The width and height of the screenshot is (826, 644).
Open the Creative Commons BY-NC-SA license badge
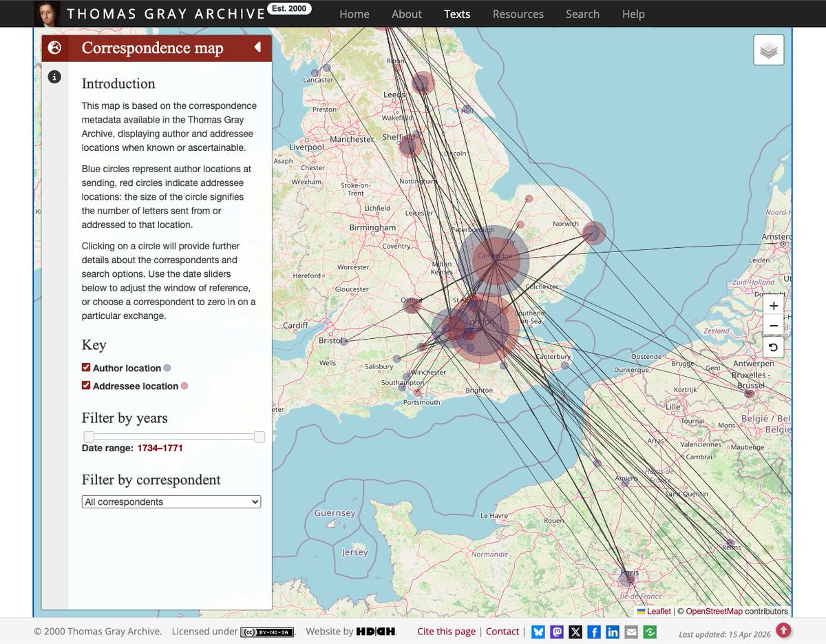point(267,632)
